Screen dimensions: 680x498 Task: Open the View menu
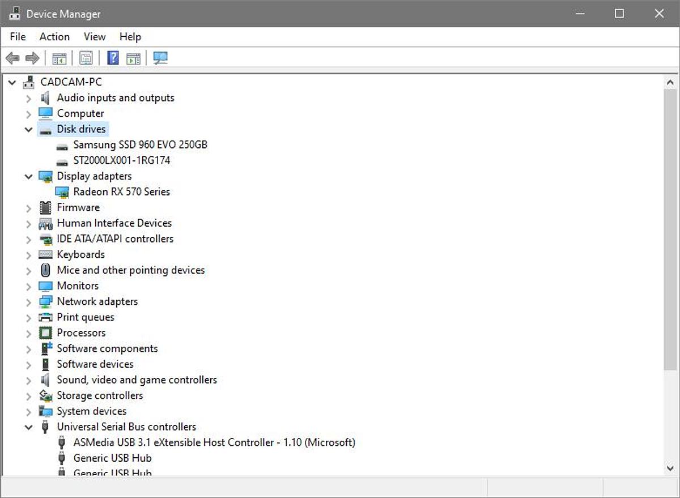pos(95,37)
